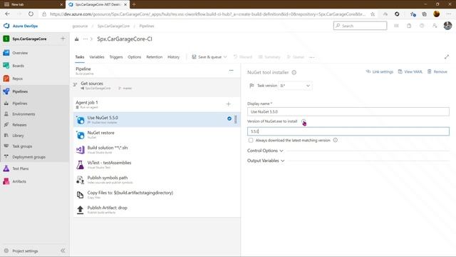
Task: Open Task groups in the sidebar
Action: click(22, 146)
